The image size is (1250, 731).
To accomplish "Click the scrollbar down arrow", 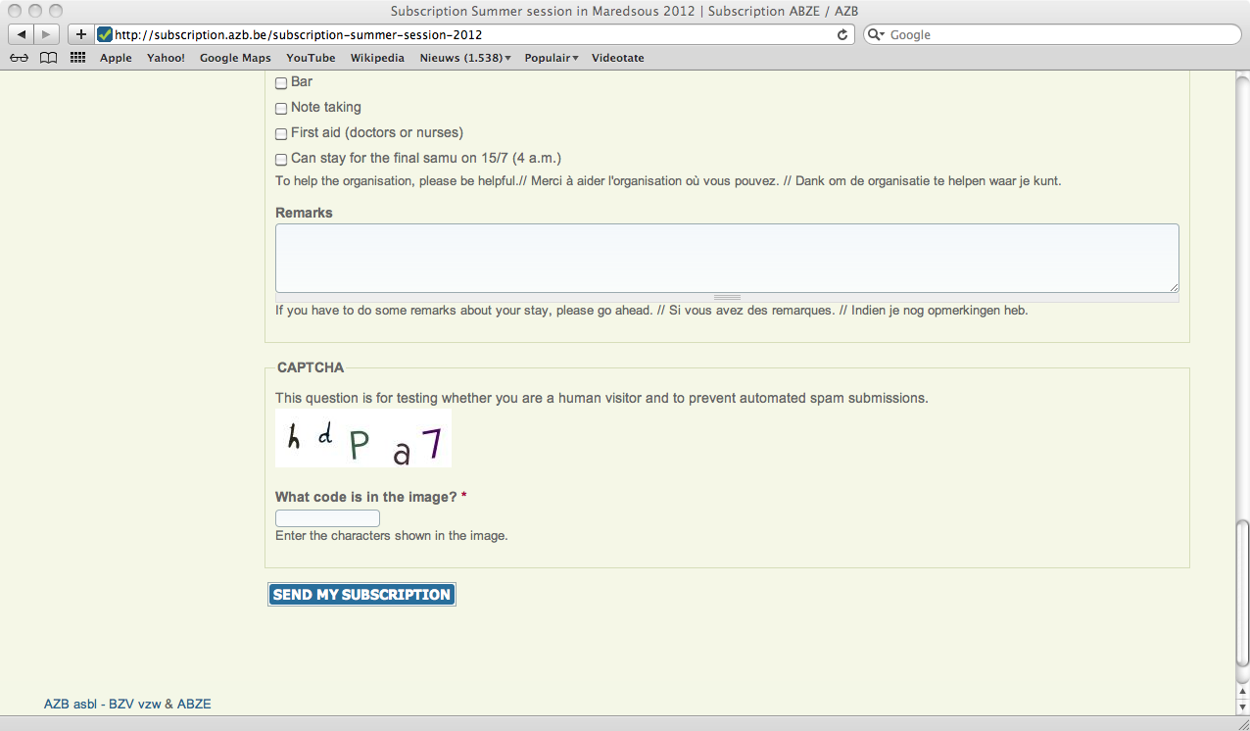I will click(1242, 706).
